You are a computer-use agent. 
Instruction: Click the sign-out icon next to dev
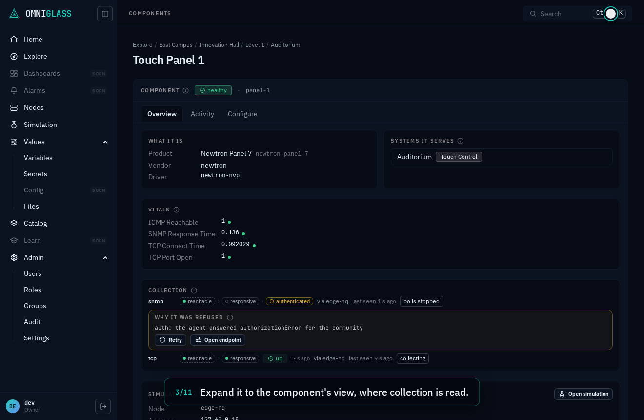point(103,406)
